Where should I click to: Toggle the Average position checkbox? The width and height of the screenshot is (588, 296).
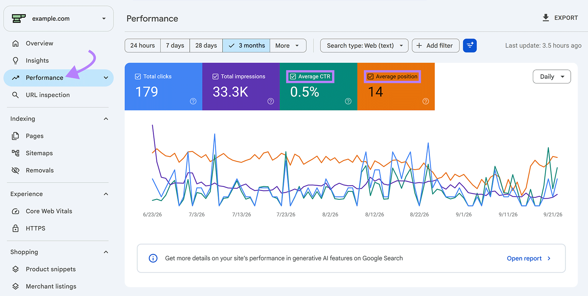click(x=371, y=77)
